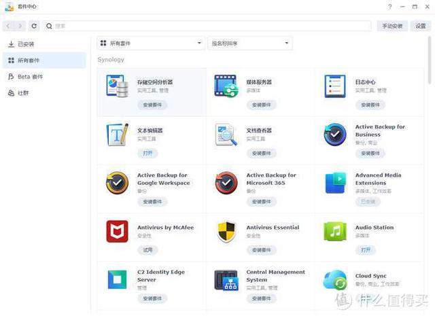The height and width of the screenshot is (316, 435).
Task: Click the Cloud Sync icon
Action: [335, 280]
